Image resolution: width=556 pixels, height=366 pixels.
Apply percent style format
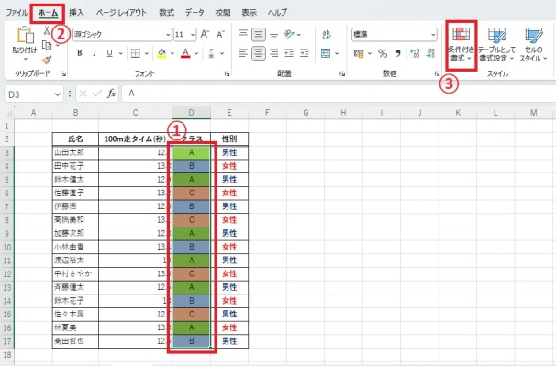(x=383, y=53)
